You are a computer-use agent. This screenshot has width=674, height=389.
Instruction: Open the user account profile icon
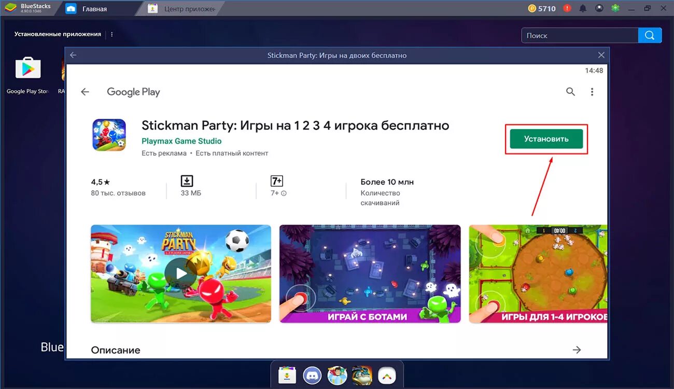pyautogui.click(x=599, y=8)
